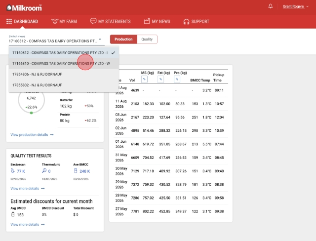Switch to the Quality view
The image size is (316, 241).
tap(147, 39)
